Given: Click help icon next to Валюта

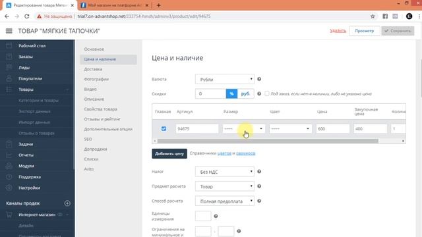Looking at the screenshot, I should tap(259, 79).
